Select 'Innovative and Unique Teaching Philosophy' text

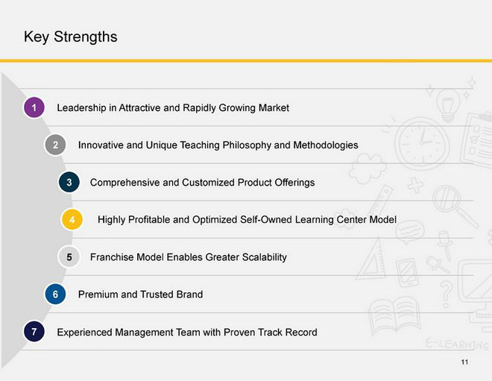(174, 145)
